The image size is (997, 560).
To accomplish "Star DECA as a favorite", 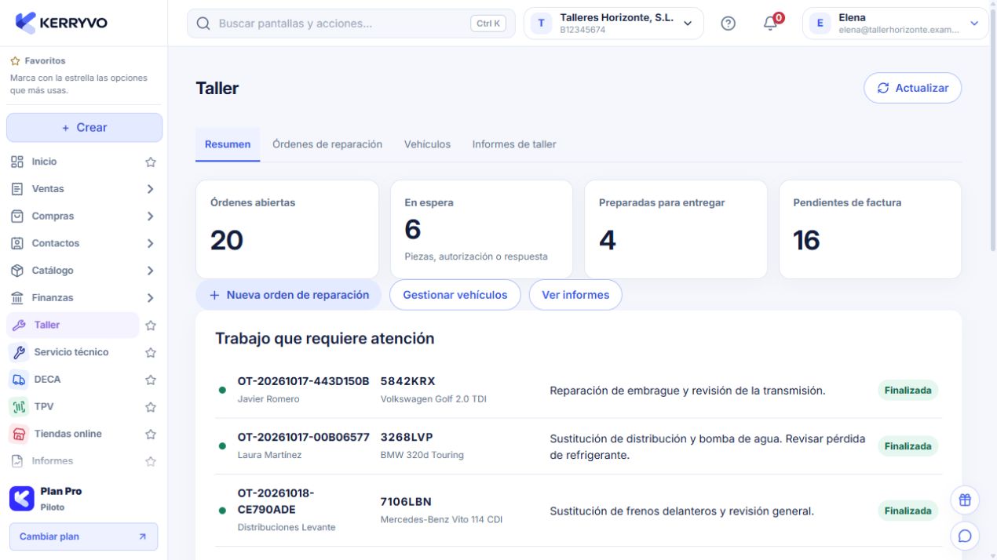I will [x=151, y=380].
